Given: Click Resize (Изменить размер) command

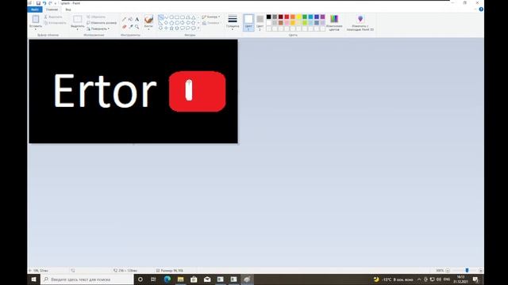Looking at the screenshot, I should (x=102, y=23).
